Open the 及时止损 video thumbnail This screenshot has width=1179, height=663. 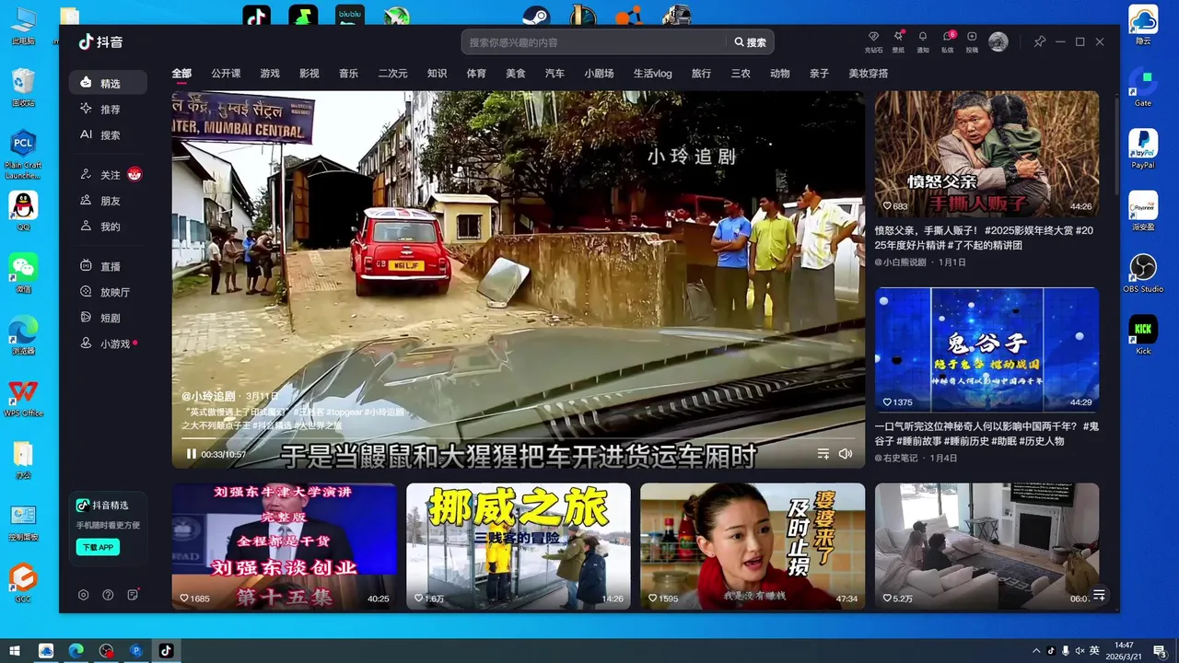click(753, 546)
